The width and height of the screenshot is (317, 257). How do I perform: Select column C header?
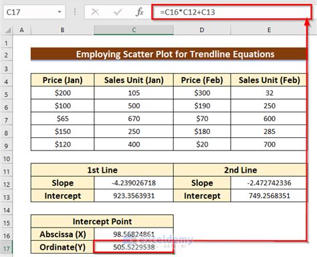(134, 30)
